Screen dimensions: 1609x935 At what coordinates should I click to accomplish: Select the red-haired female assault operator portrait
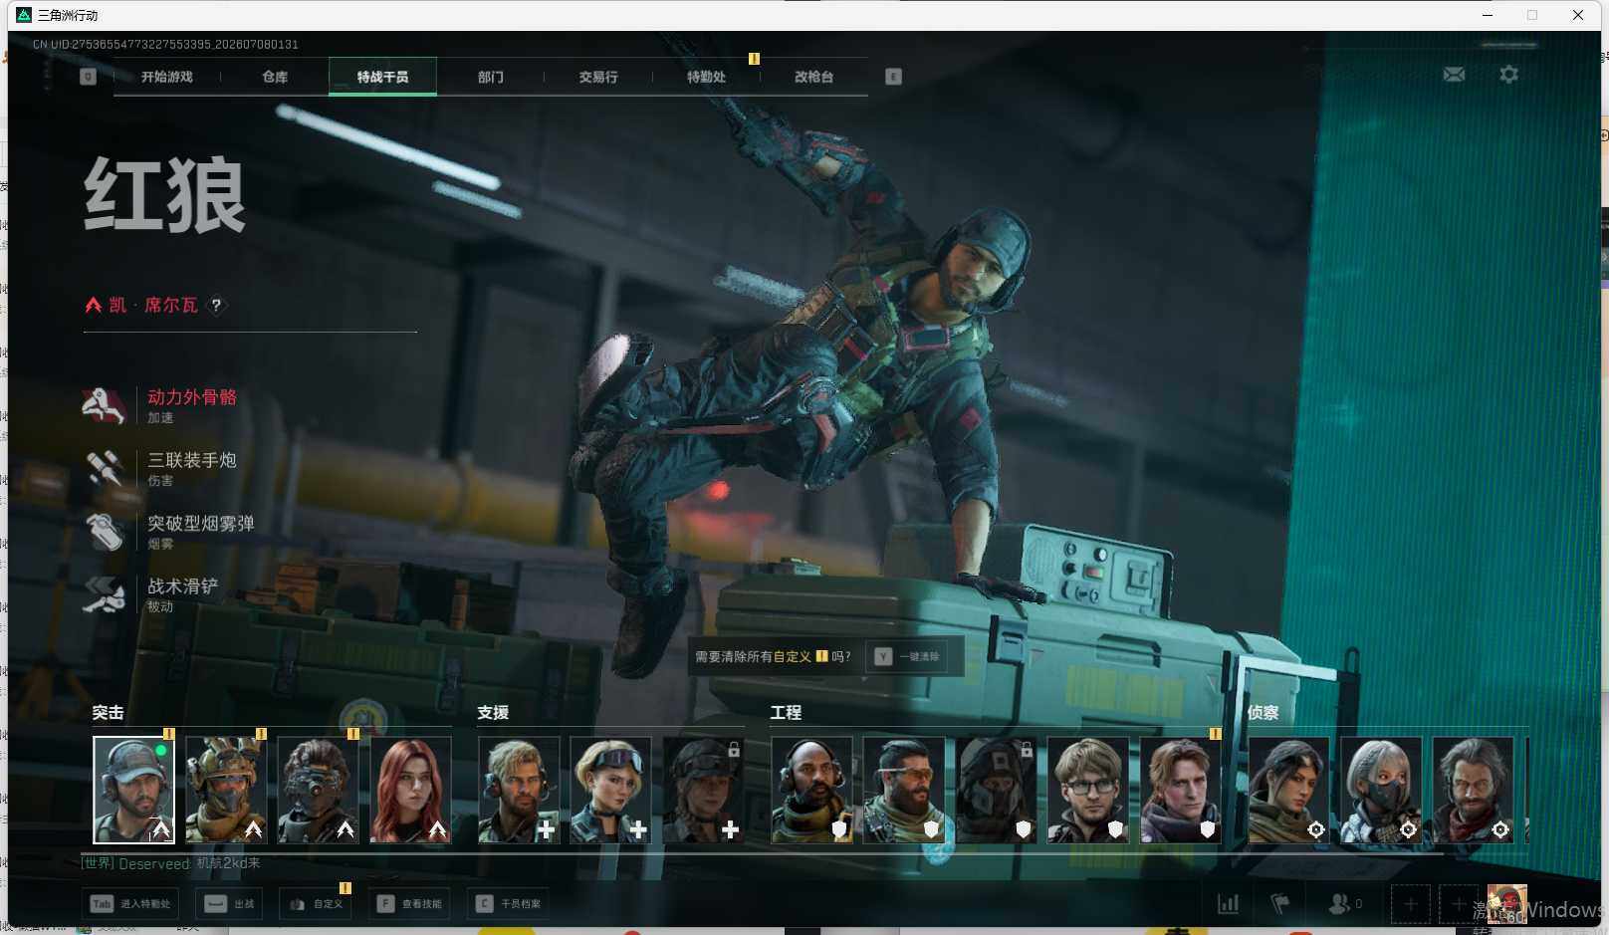click(x=410, y=790)
